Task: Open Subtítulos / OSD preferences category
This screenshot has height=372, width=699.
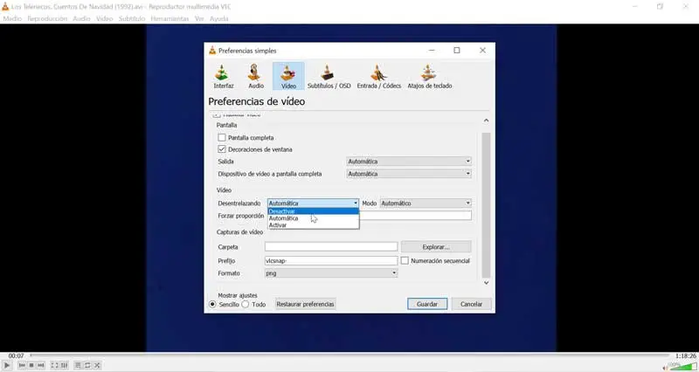Action: pos(329,76)
